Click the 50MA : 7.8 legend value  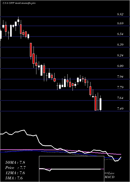pyautogui.click(x=15, y=162)
